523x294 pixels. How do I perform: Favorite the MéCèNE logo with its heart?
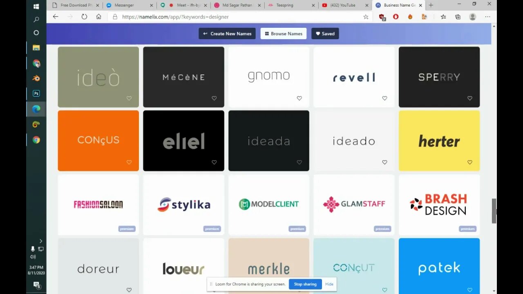tap(214, 98)
